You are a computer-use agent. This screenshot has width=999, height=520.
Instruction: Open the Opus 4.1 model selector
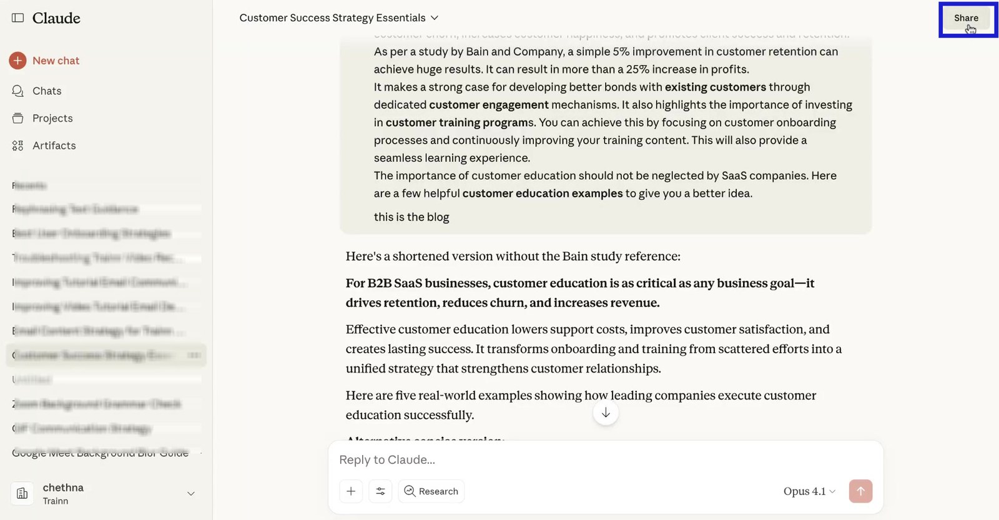[x=809, y=491]
